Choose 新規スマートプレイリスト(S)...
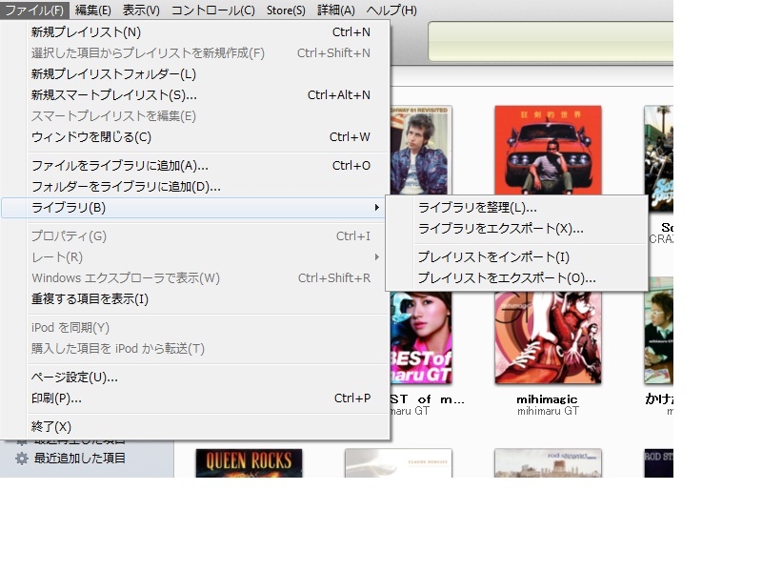The width and height of the screenshot is (762, 572). tap(194, 94)
